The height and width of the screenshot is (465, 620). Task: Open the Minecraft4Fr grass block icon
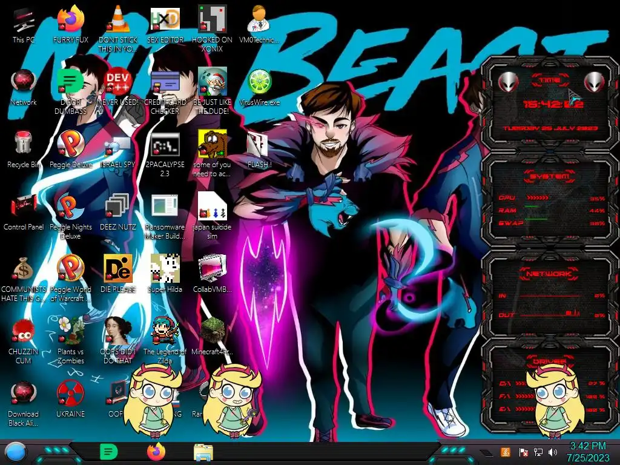click(213, 336)
